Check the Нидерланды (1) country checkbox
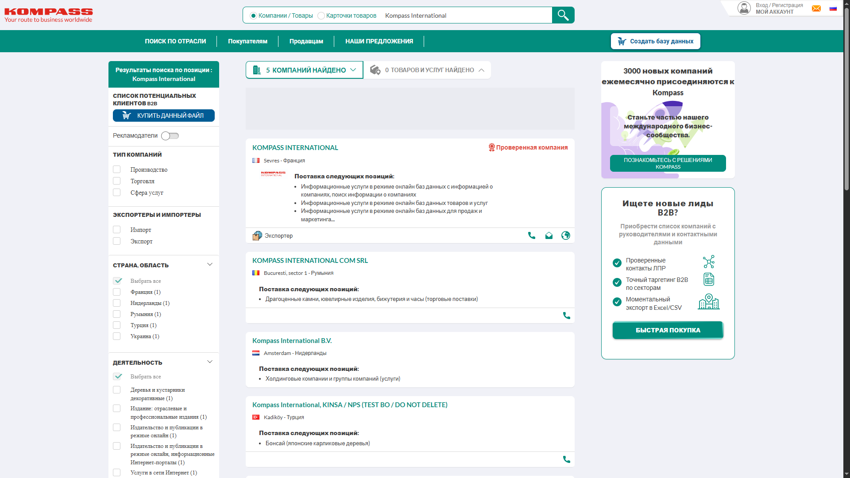 [117, 303]
